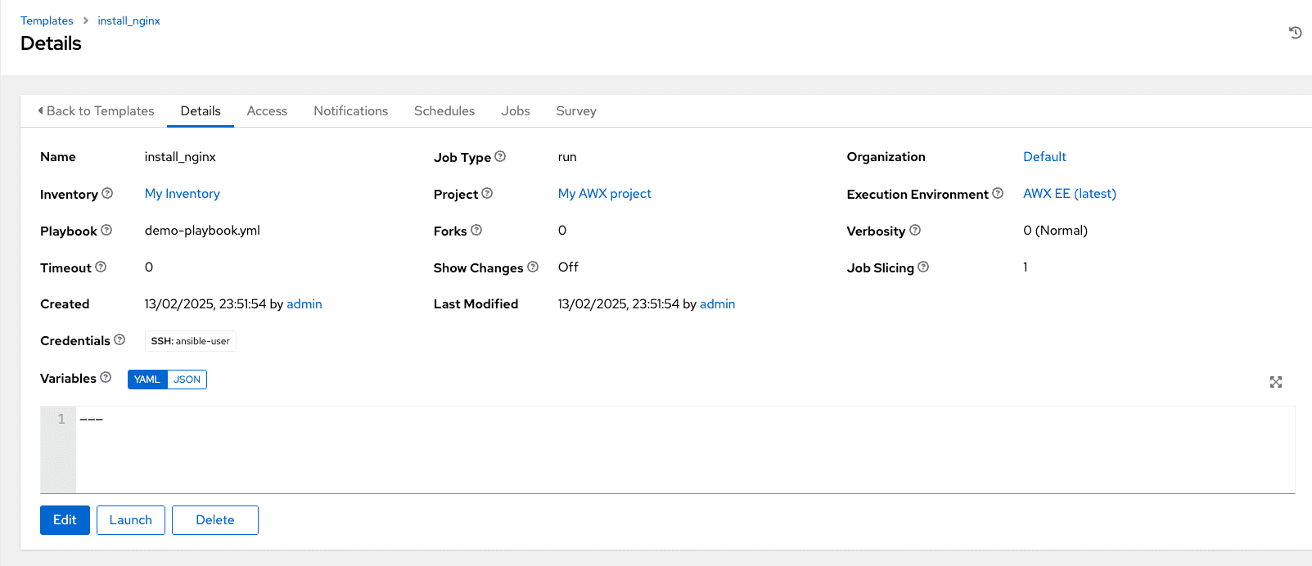Screen dimensions: 1312x566
Task: Open the Default organization link
Action: (1044, 156)
